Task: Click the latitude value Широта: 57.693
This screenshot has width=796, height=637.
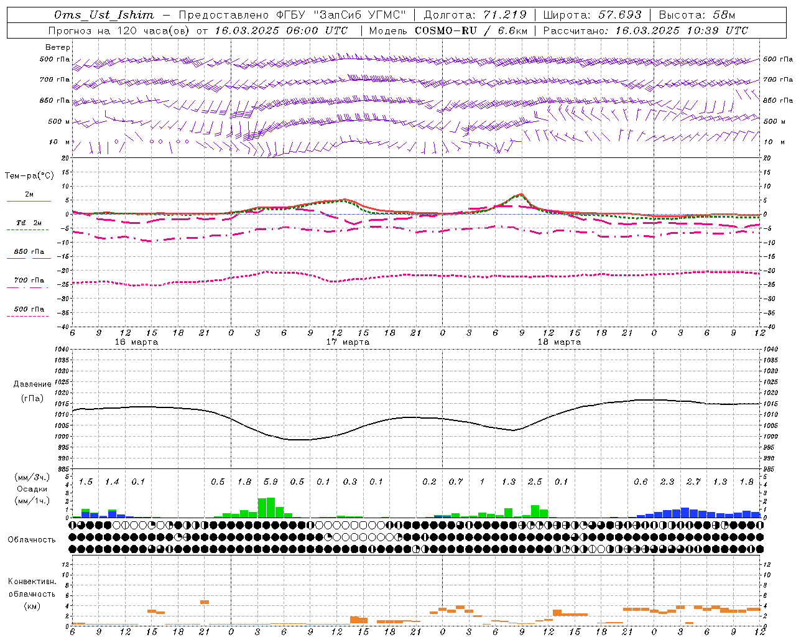Action: (x=592, y=15)
